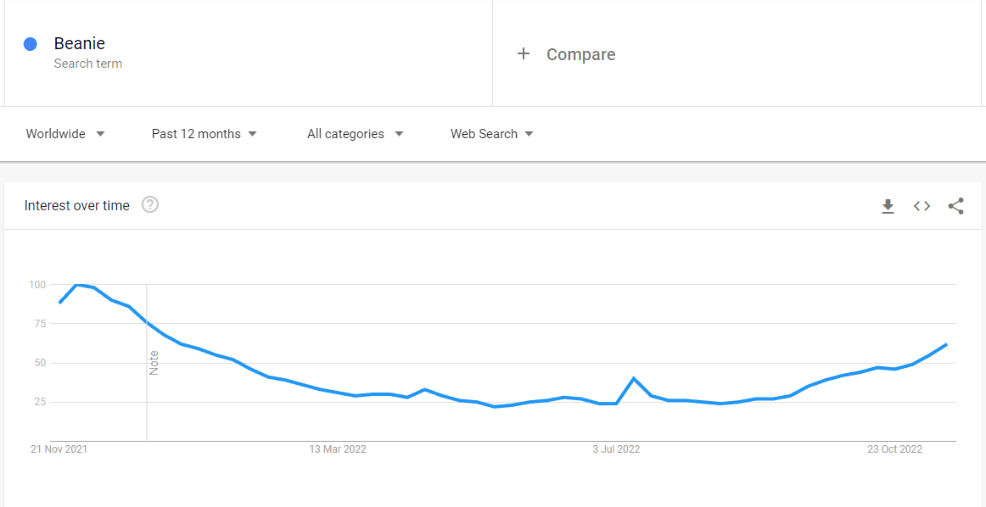Edit the Beanie search term
This screenshot has width=986, height=507.
coord(79,43)
